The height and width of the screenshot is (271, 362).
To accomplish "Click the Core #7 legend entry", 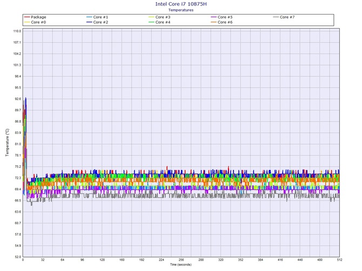I will pos(284,17).
